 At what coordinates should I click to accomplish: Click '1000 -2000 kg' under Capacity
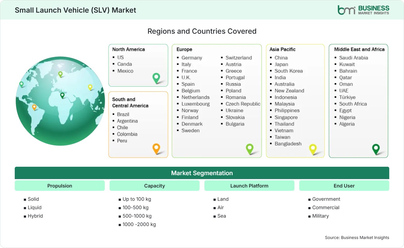139,224
